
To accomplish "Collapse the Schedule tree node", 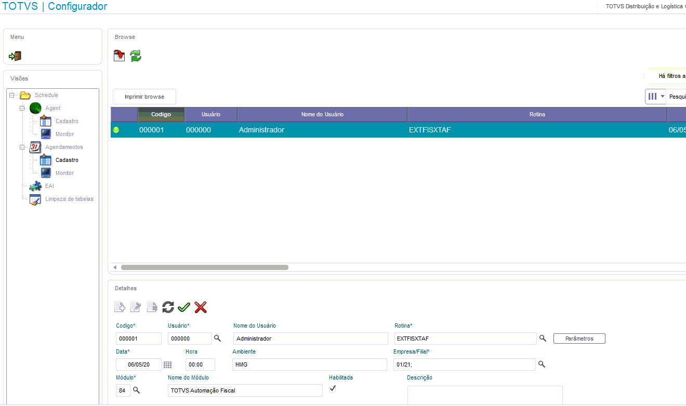I will tap(12, 95).
